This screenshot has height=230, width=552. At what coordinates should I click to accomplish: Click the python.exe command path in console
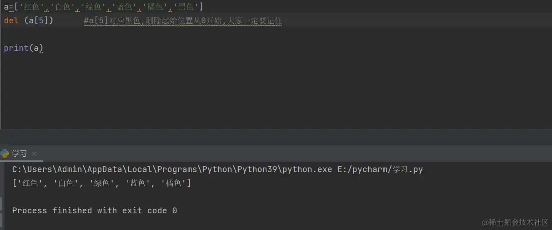click(x=172, y=169)
